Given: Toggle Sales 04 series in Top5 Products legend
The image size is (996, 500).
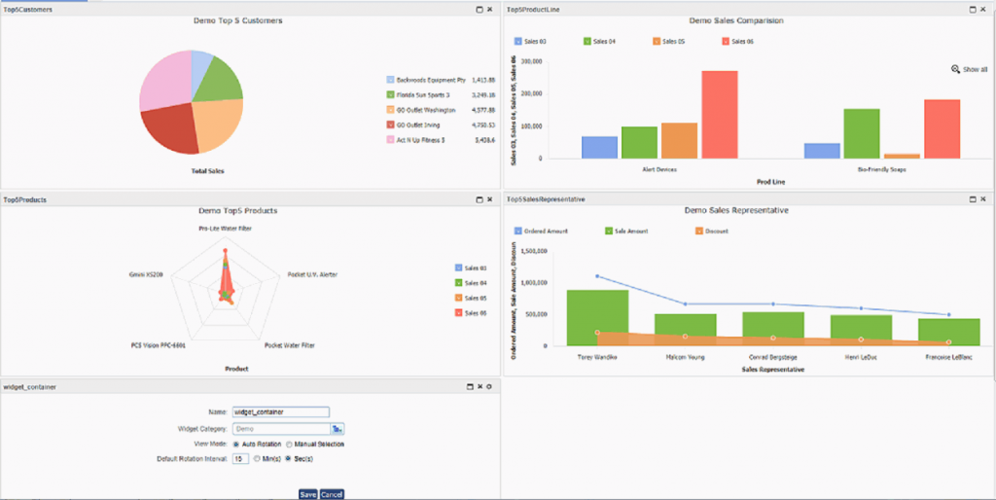Looking at the screenshot, I should pos(459,283).
